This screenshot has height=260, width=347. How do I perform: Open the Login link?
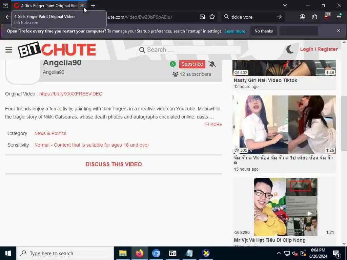click(306, 49)
